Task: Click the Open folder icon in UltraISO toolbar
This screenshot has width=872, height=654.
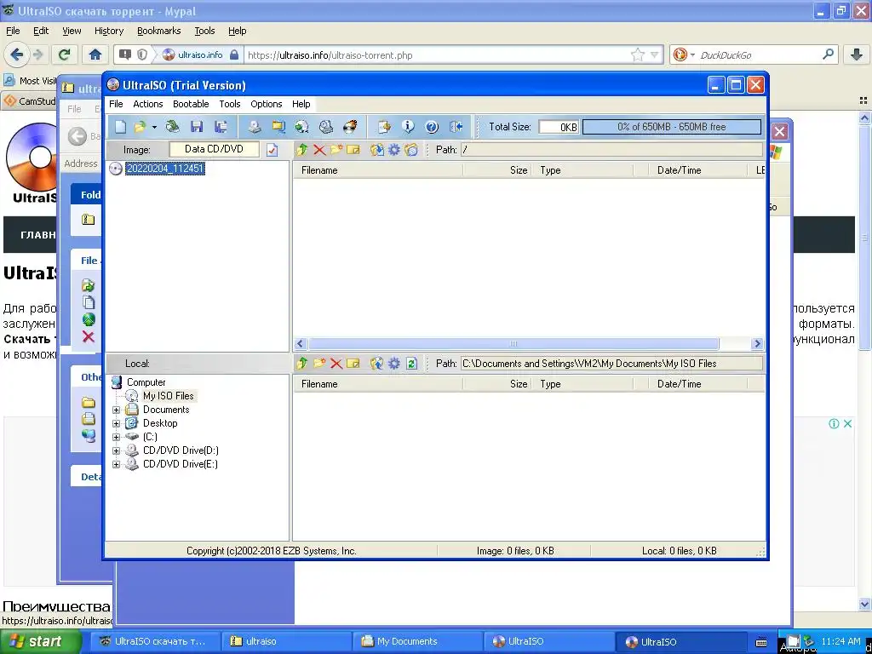Action: coord(140,127)
